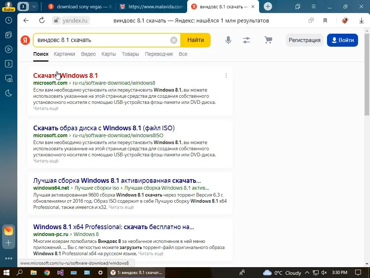The image size is (370, 278).
Task: Click the page vertical scrollbar
Action: coord(367,75)
